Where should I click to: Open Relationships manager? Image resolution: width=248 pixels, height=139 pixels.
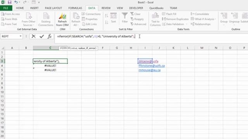click(x=201, y=24)
